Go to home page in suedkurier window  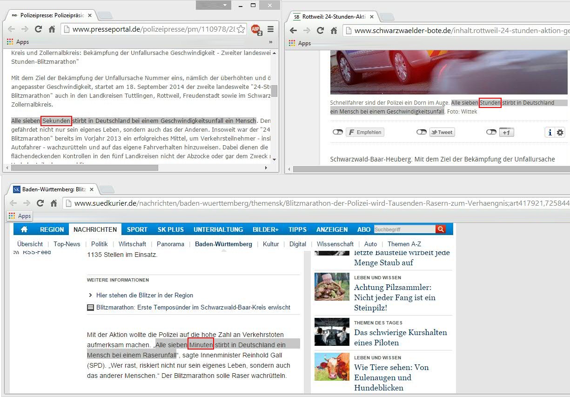pyautogui.click(x=54, y=203)
